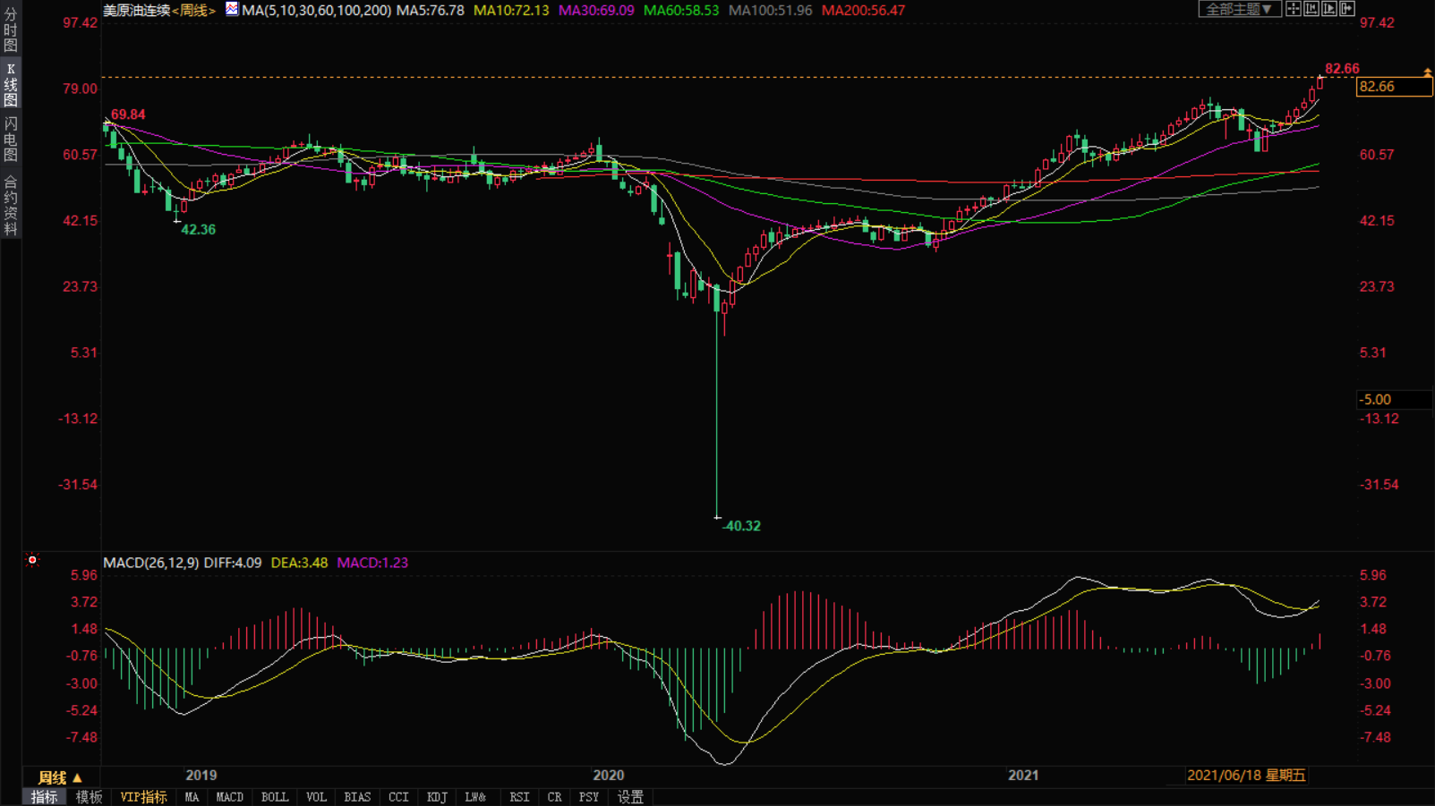Open the 全部主题 dropdown

(1239, 9)
